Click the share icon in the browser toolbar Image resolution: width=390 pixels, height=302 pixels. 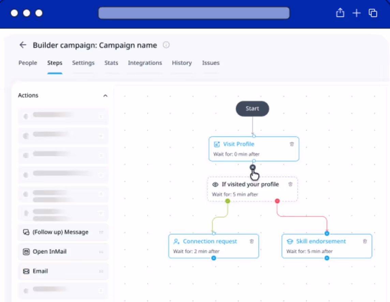tap(340, 13)
